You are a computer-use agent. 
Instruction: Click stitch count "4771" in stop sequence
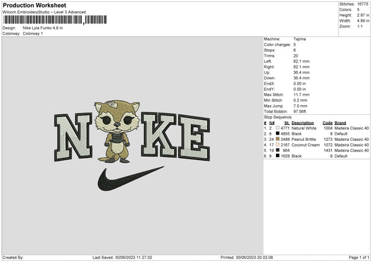click(x=285, y=128)
